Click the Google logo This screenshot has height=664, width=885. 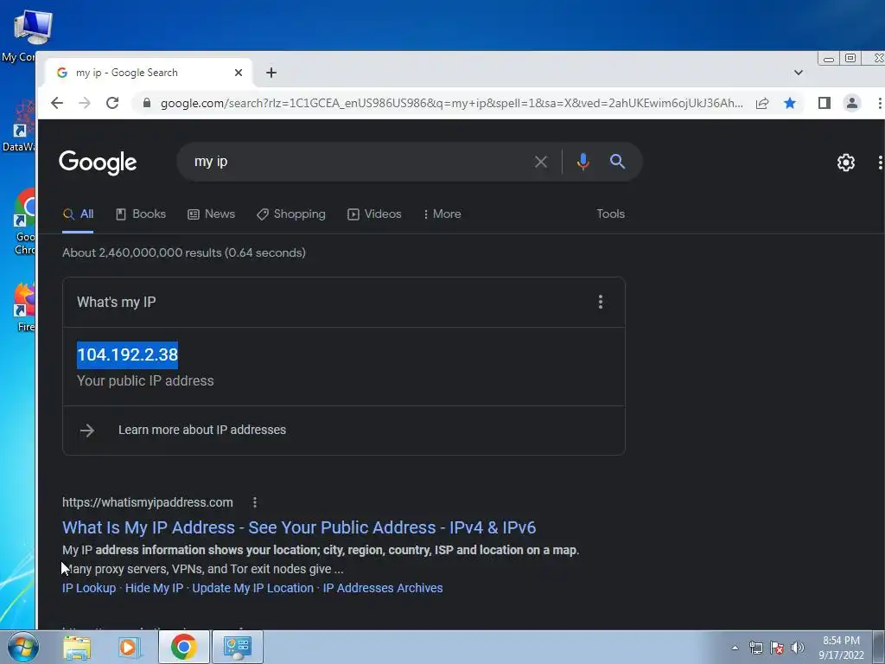point(98,163)
